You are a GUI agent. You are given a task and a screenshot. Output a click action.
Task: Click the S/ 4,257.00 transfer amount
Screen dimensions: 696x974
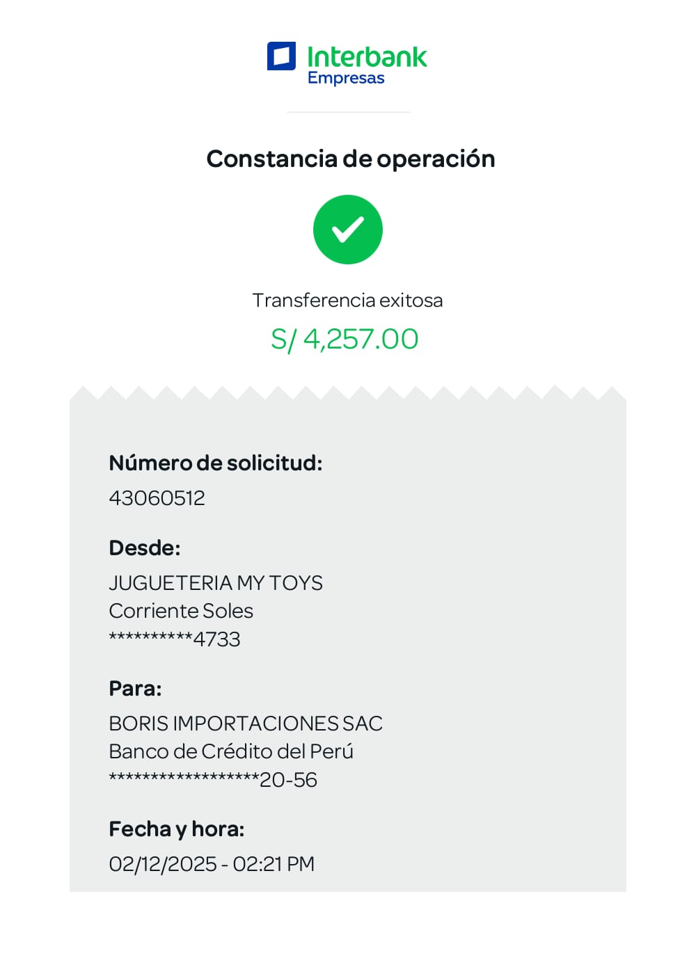pyautogui.click(x=345, y=340)
